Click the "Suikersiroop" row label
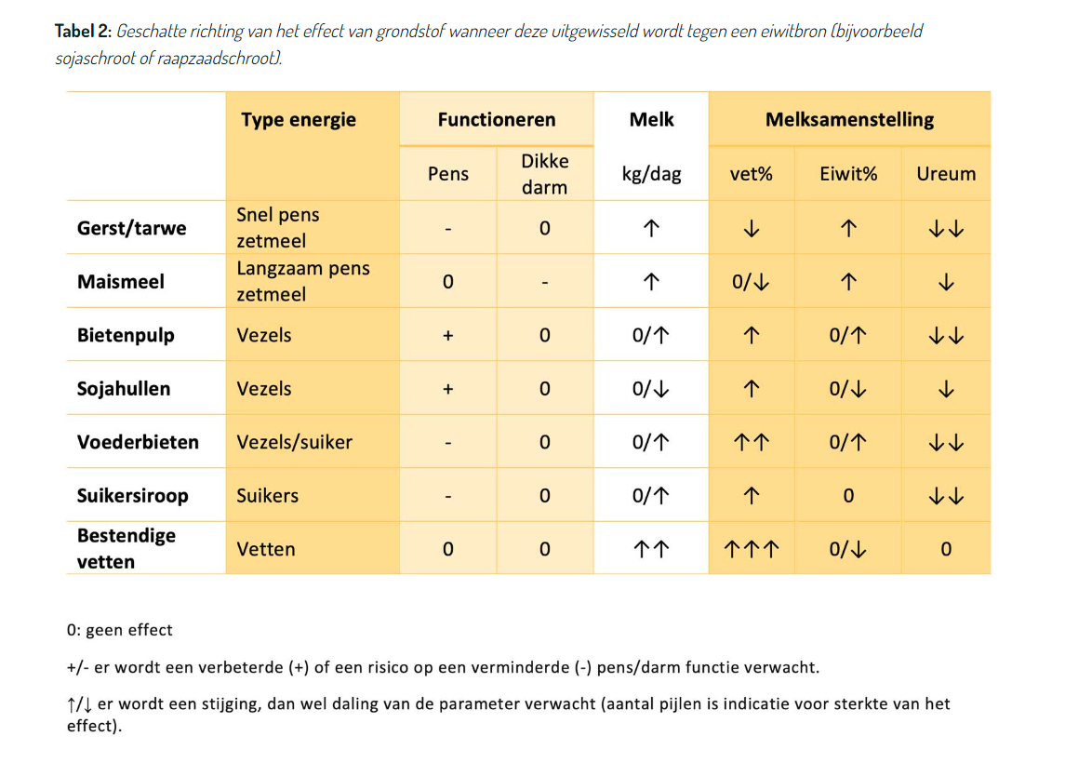The width and height of the screenshot is (1065, 763). (x=132, y=496)
